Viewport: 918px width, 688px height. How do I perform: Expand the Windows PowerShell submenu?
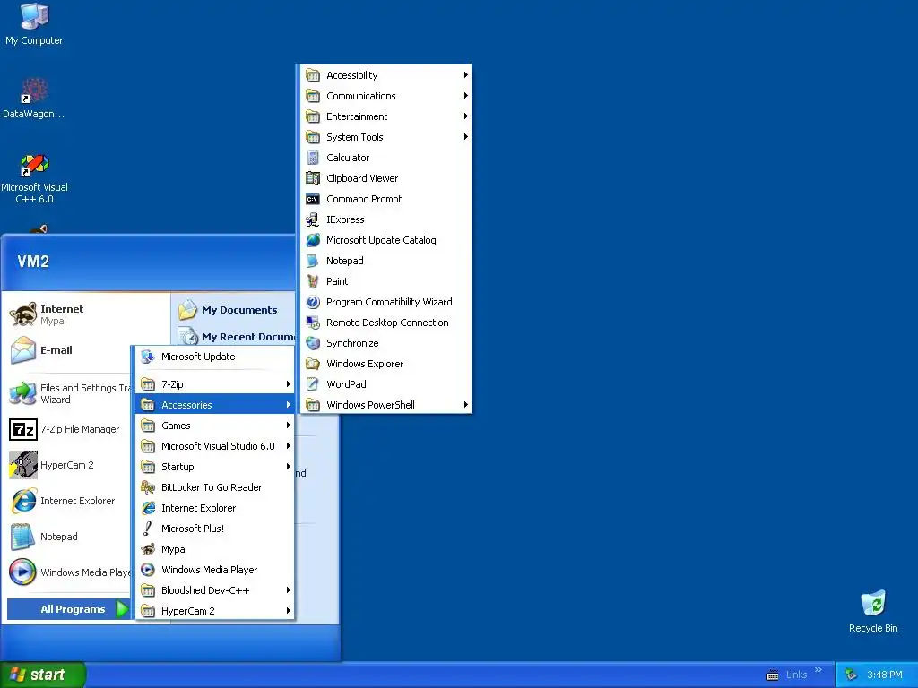[x=386, y=405]
